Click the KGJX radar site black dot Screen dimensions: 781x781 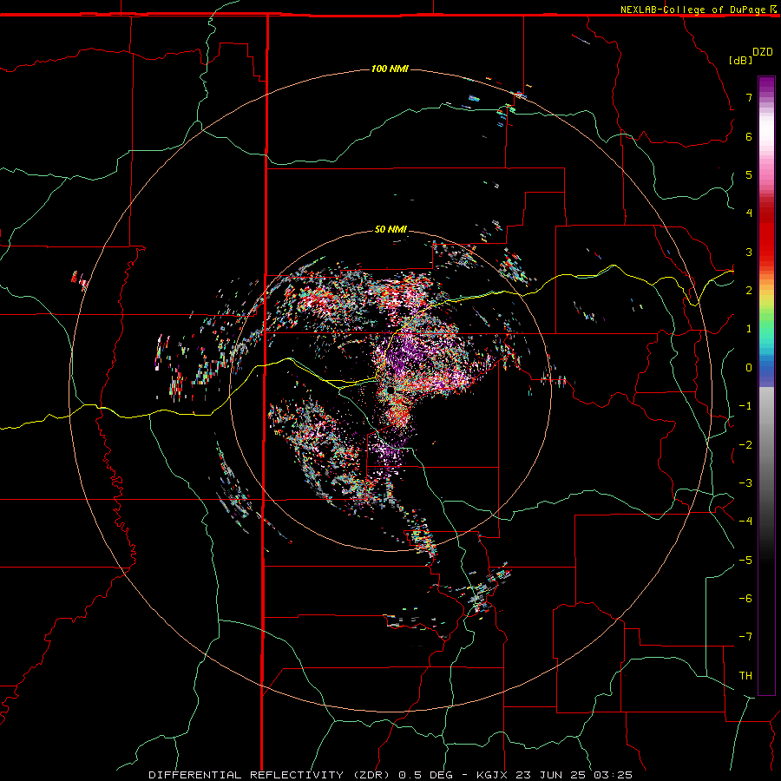point(390,390)
